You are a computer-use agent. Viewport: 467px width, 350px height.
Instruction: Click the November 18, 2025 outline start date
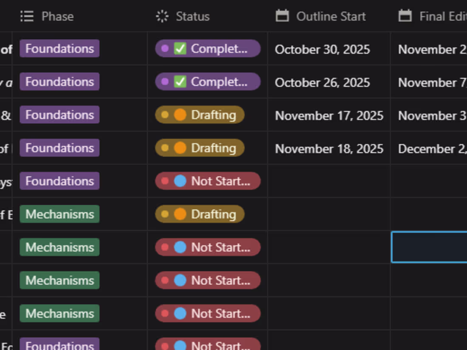[x=329, y=149]
